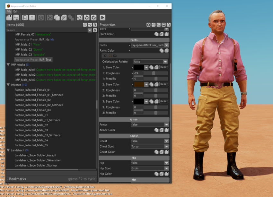
Task: Click the Play icon on the toolbar
Action: (102, 17)
